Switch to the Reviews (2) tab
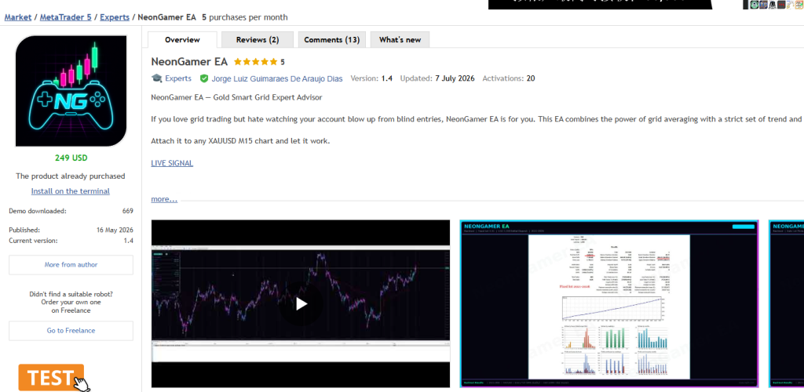The height and width of the screenshot is (392, 804). pos(258,40)
